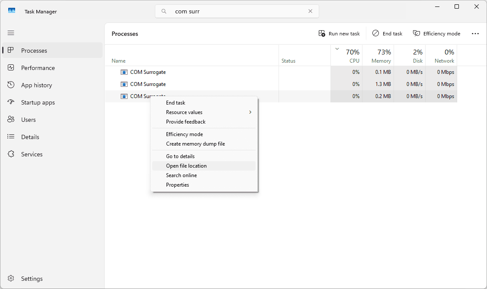487x289 pixels.
Task: Expand Resource values submenu
Action: coord(204,112)
